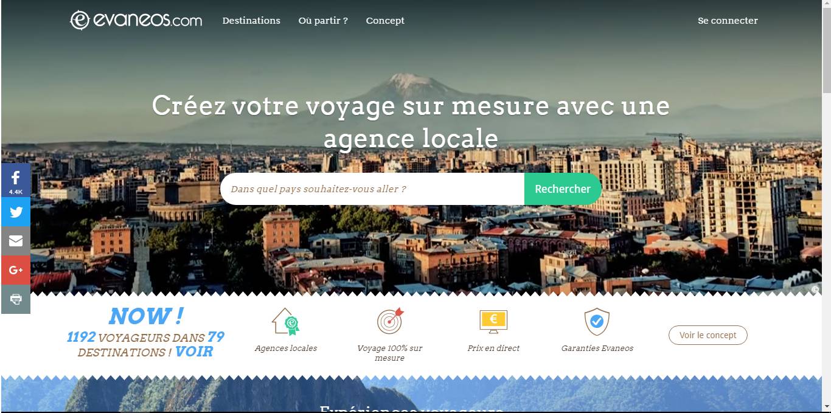831x413 pixels.
Task: Share on Google+ sidebar icon
Action: 15,270
